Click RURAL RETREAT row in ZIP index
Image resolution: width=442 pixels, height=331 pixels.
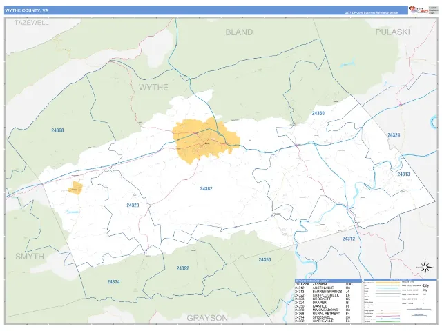323,314
